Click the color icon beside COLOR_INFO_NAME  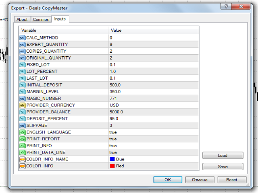[x=23, y=159]
